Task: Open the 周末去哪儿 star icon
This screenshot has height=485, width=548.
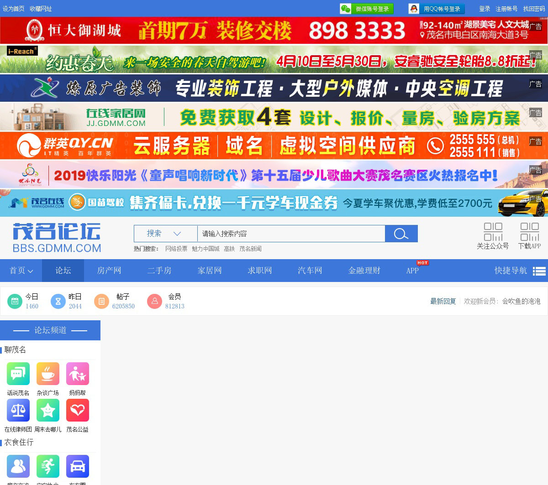Action: tap(48, 410)
